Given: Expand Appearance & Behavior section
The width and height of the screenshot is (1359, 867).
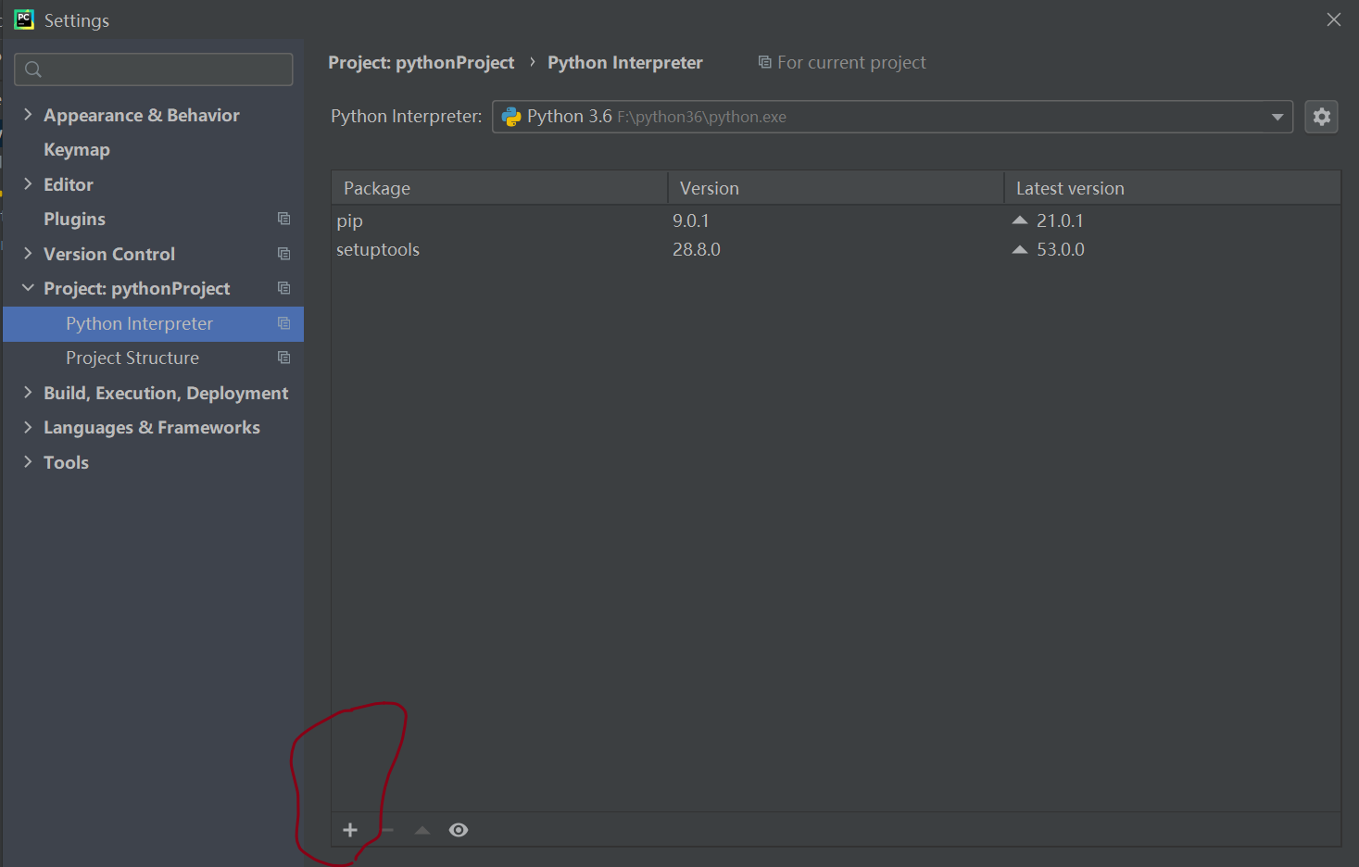Looking at the screenshot, I should point(28,115).
